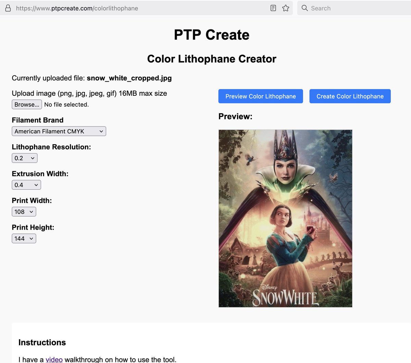Click the PTP Create title

click(212, 35)
